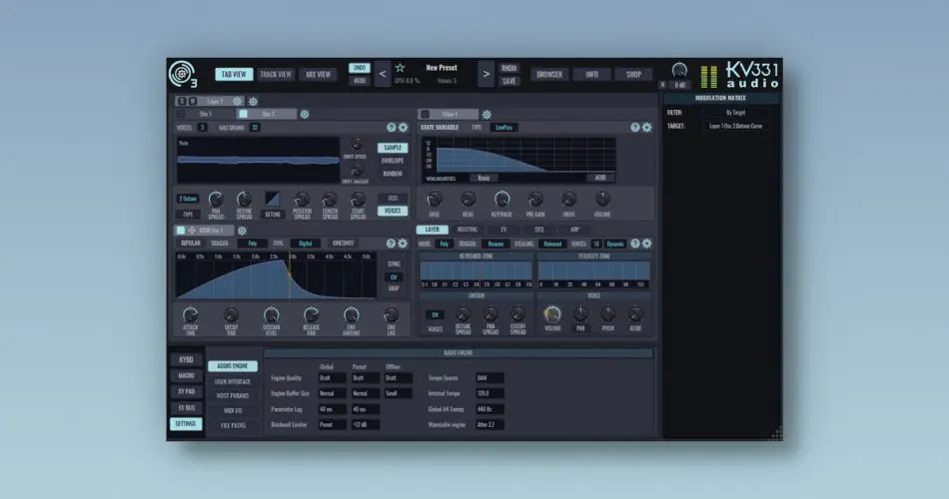The image size is (949, 499).
Task: Open the Routing tab
Action: point(468,230)
